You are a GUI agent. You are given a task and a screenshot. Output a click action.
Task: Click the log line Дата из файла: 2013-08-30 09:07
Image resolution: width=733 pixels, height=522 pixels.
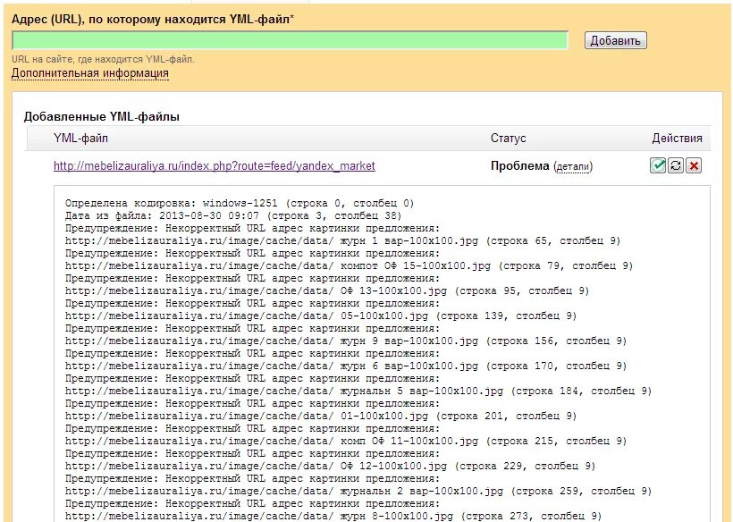click(x=233, y=216)
